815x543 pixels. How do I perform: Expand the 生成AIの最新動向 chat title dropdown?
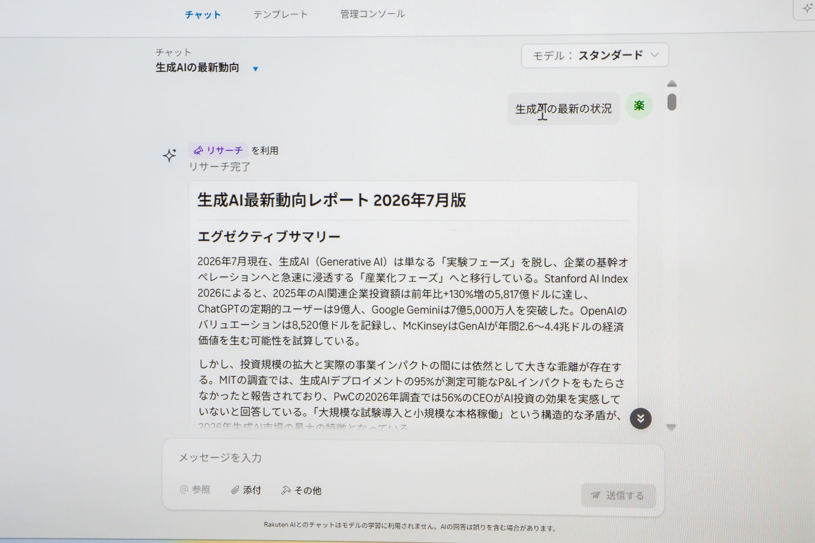coord(255,69)
